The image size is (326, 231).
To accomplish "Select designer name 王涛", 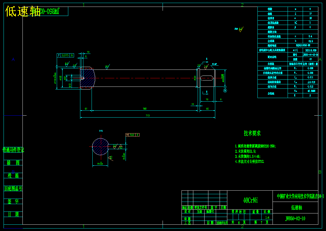I will pos(199,211).
